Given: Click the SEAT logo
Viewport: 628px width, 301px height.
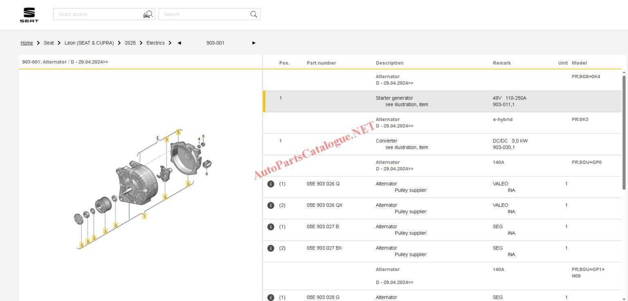Looking at the screenshot, I should tap(29, 15).
